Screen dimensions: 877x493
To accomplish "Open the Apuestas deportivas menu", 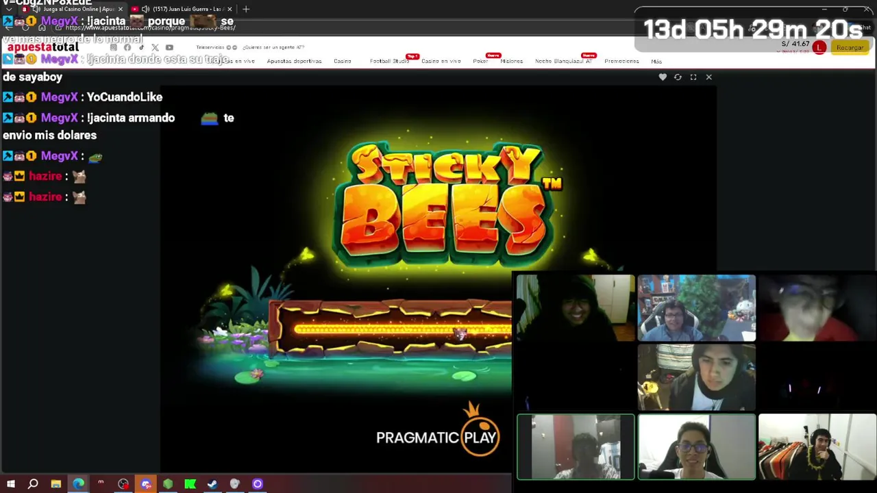I will pos(294,61).
